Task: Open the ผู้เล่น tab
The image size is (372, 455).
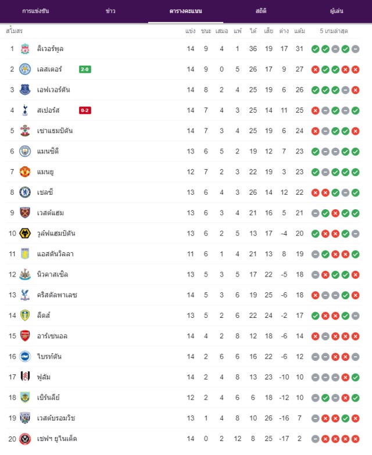Action: coord(337,11)
